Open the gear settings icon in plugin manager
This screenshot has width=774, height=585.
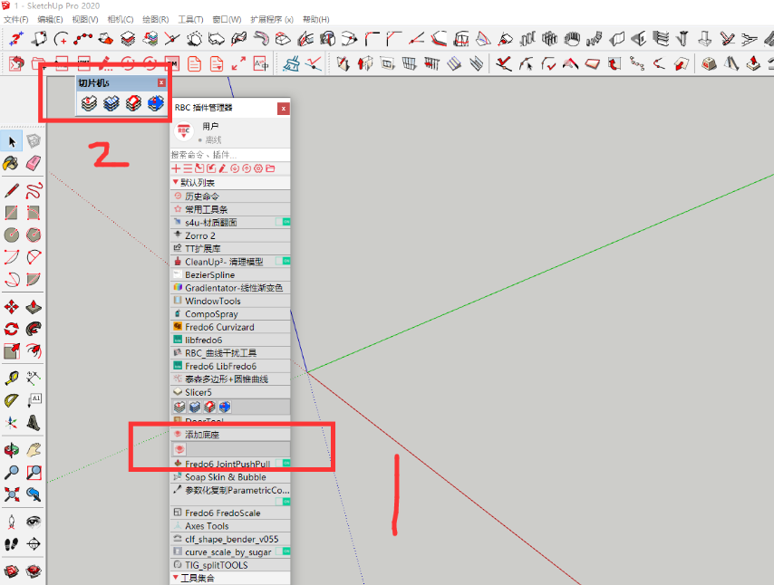pyautogui.click(x=258, y=168)
